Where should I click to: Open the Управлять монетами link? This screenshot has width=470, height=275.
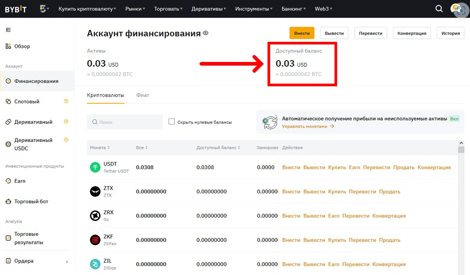308,126
